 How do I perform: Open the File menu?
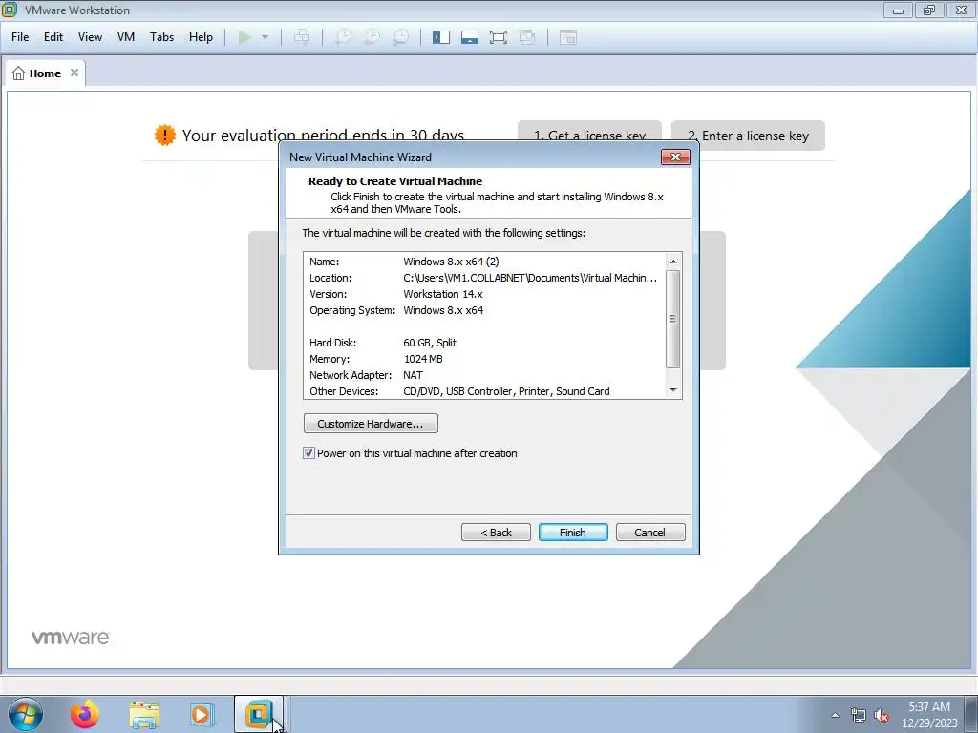(x=20, y=37)
